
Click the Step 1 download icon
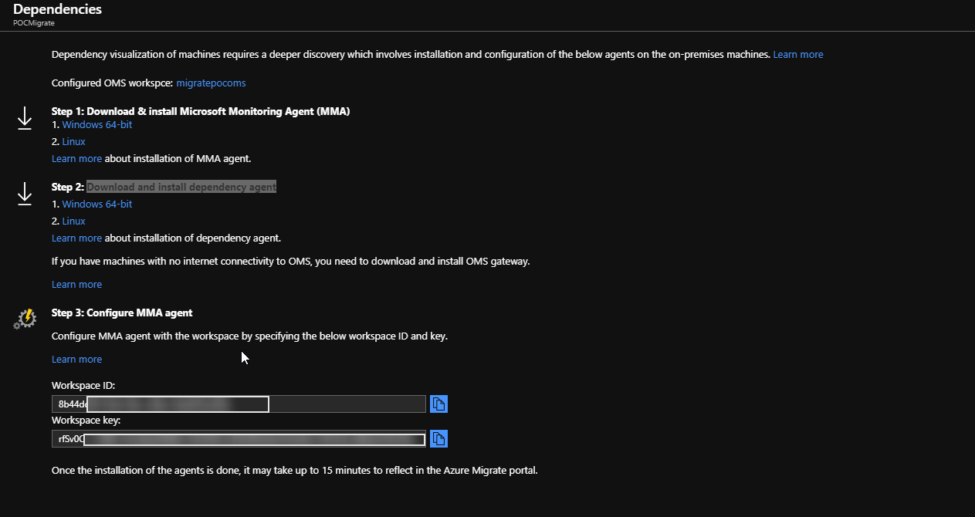pos(24,117)
